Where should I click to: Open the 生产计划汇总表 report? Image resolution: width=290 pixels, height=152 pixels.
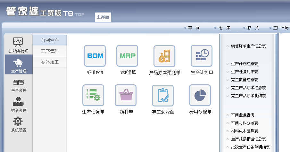pyautogui.click(x=244, y=64)
